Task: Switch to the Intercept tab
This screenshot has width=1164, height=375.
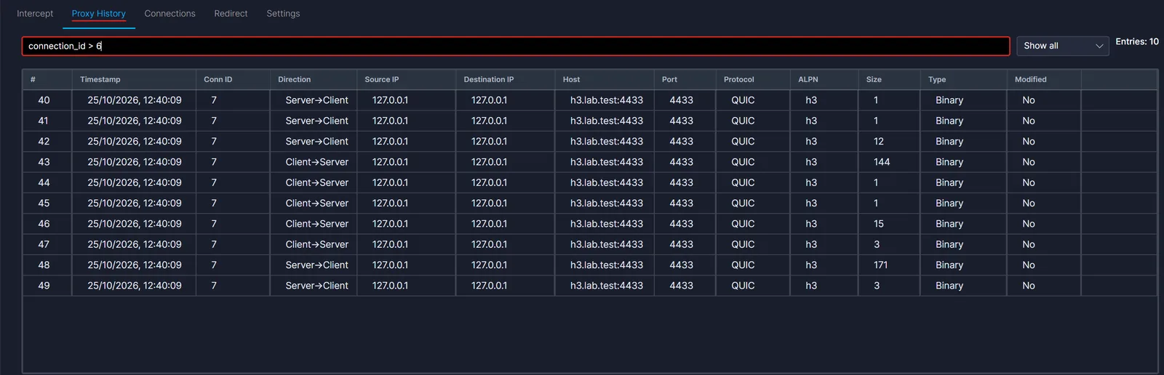Action: click(35, 14)
